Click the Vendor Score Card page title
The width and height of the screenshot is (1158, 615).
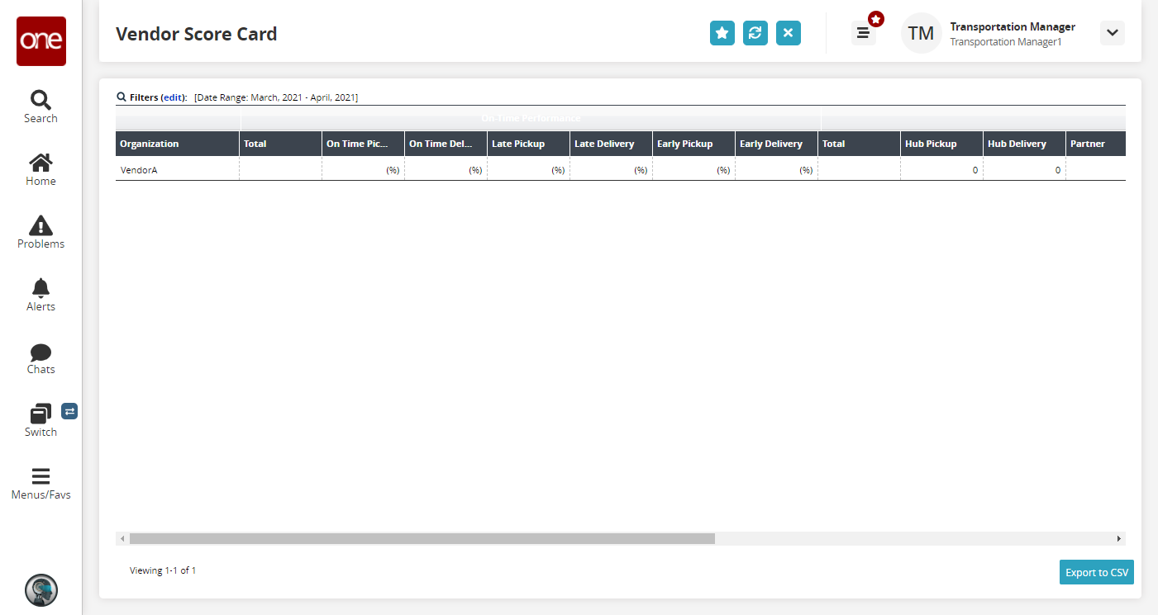click(x=197, y=34)
